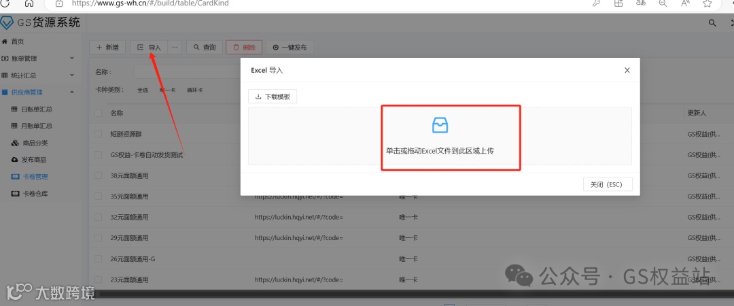Viewport: 734px width, 306px height.
Task: Click the 导入 import button
Action: coord(149,48)
